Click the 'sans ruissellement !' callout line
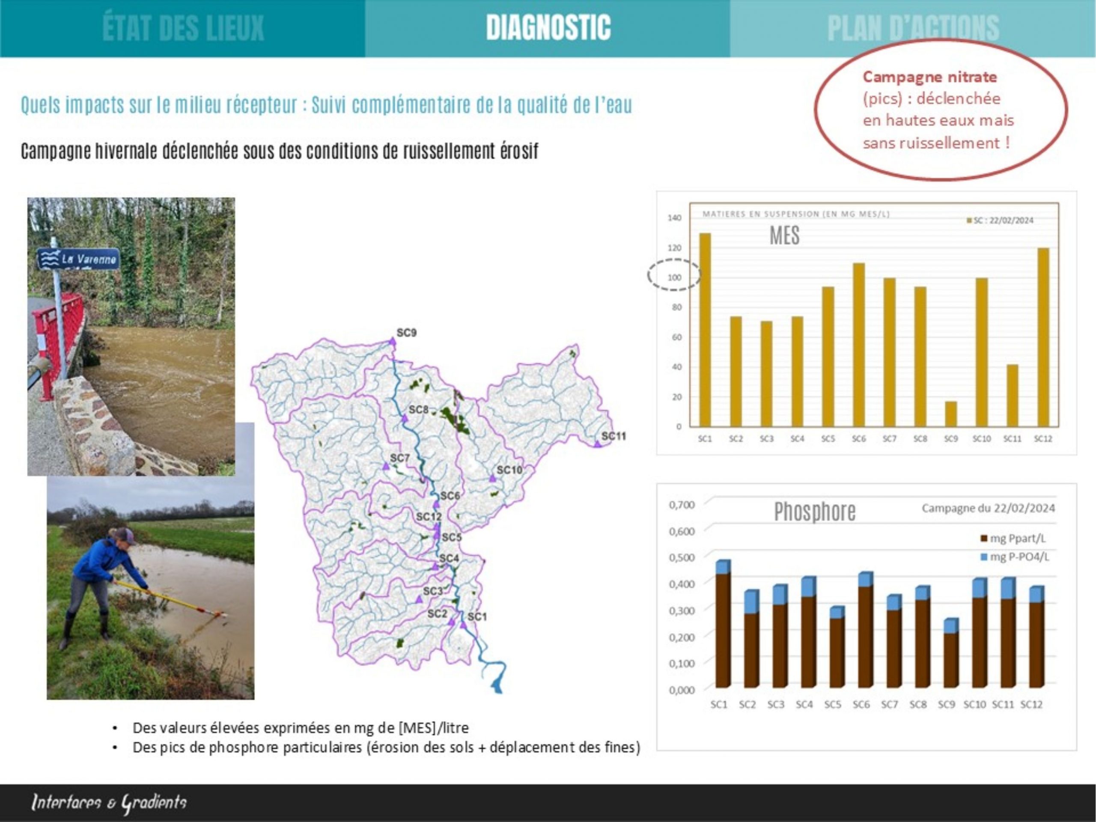This screenshot has width=1096, height=822. (x=936, y=143)
